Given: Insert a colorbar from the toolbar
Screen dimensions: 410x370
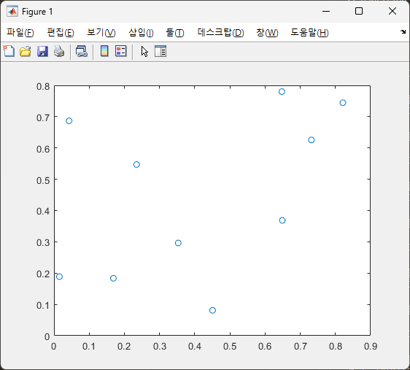Looking at the screenshot, I should [x=104, y=51].
